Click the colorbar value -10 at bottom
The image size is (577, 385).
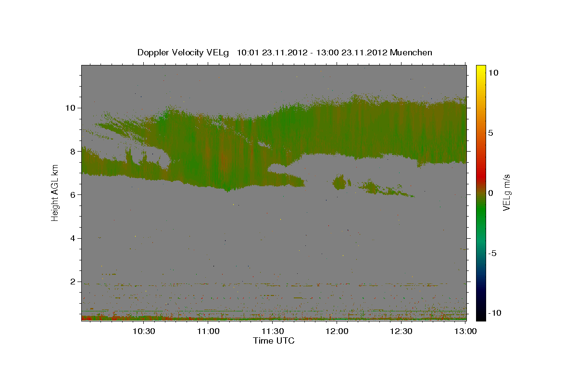495,313
